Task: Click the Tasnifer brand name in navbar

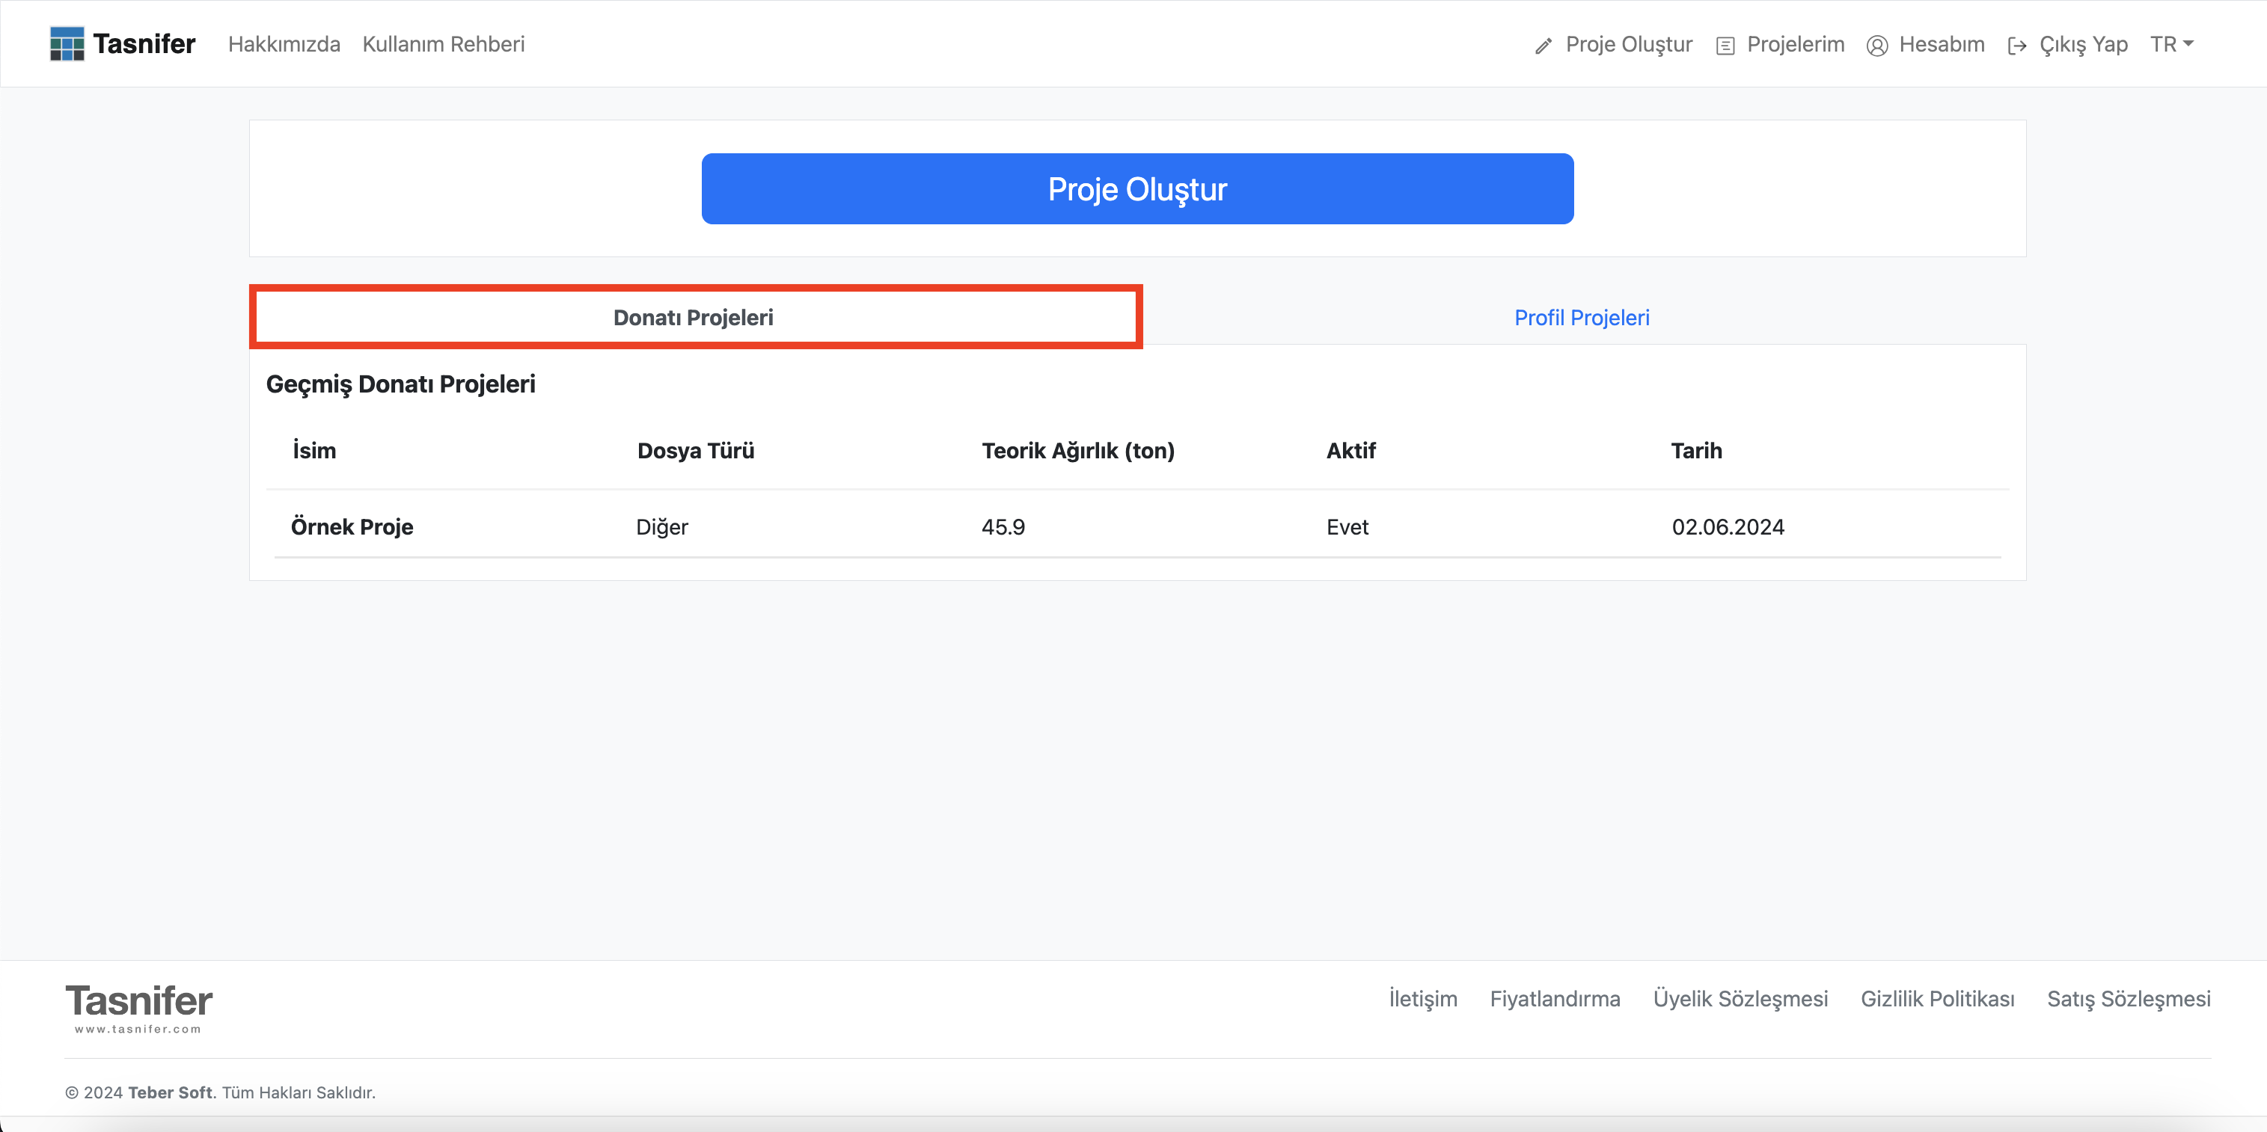Action: point(144,44)
